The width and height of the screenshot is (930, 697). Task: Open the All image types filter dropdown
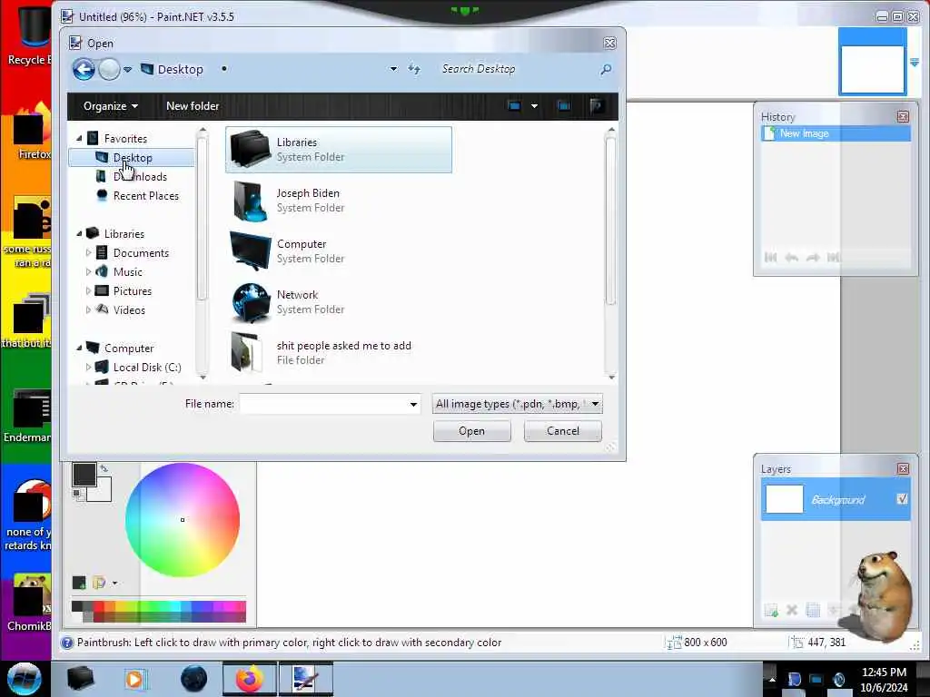(517, 404)
